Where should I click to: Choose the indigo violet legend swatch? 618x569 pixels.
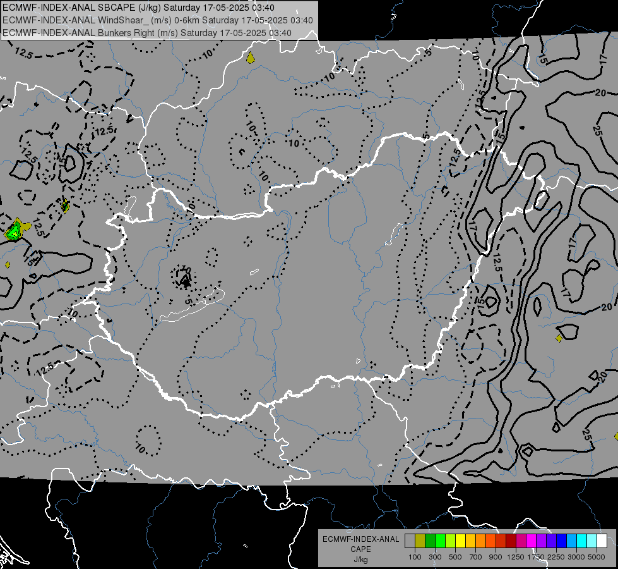point(551,541)
